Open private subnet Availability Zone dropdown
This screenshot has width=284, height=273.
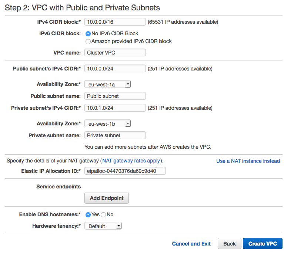point(108,124)
